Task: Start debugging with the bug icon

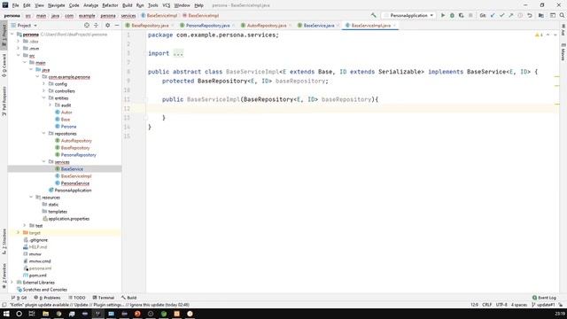Action: (452, 16)
